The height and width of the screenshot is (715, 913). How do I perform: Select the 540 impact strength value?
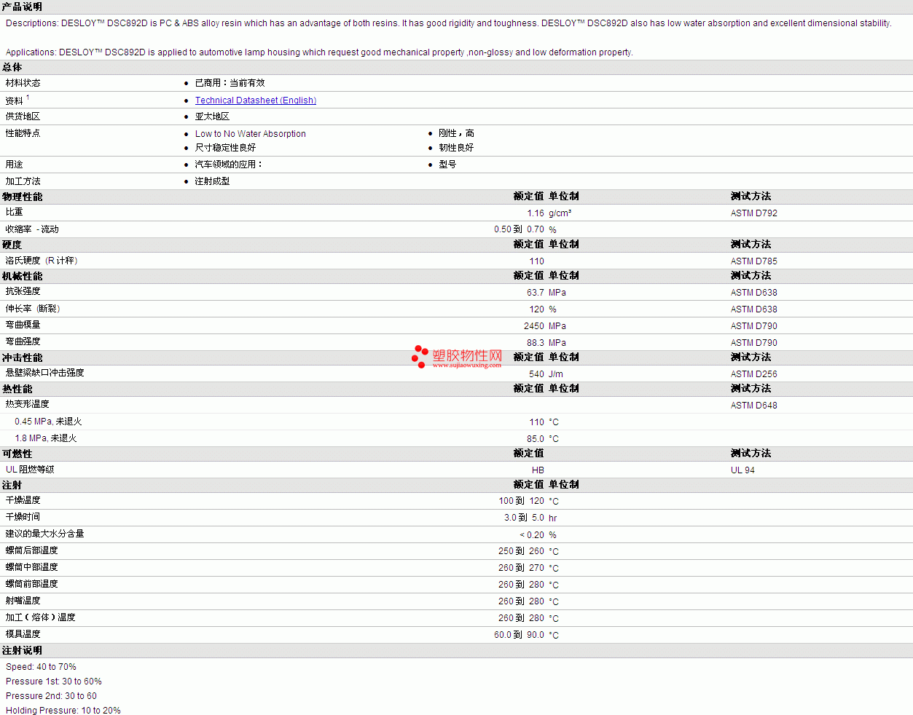tap(536, 374)
